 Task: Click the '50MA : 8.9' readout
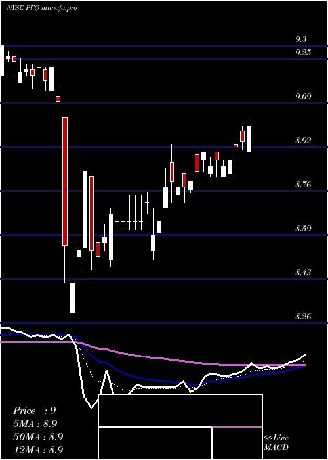38,437
